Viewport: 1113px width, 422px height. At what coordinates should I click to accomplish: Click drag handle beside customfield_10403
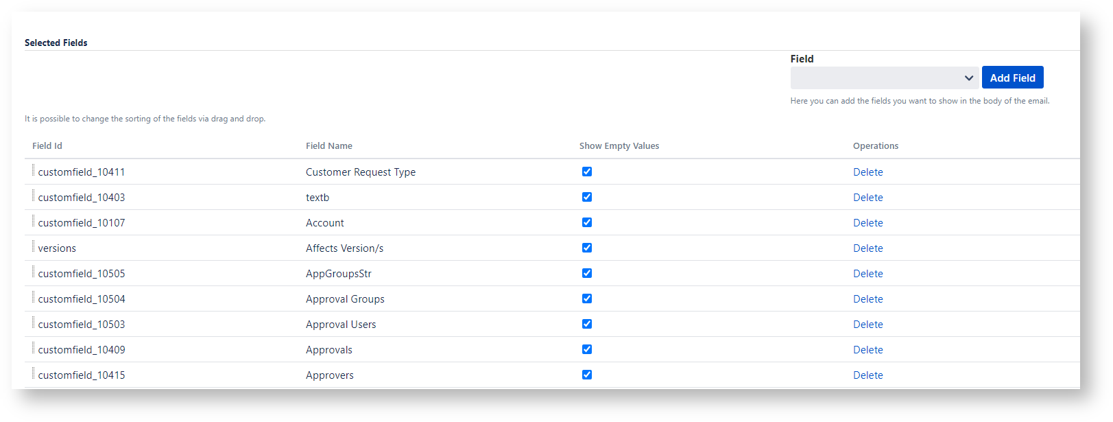click(x=33, y=196)
